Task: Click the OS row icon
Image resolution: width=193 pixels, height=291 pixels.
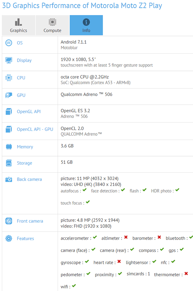Action: pyautogui.click(x=9, y=43)
